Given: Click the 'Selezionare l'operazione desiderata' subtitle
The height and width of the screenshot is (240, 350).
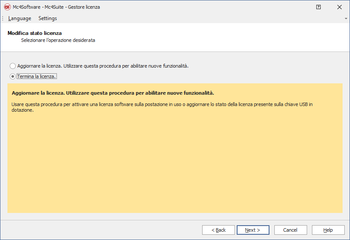Looking at the screenshot, I should pyautogui.click(x=58, y=40).
